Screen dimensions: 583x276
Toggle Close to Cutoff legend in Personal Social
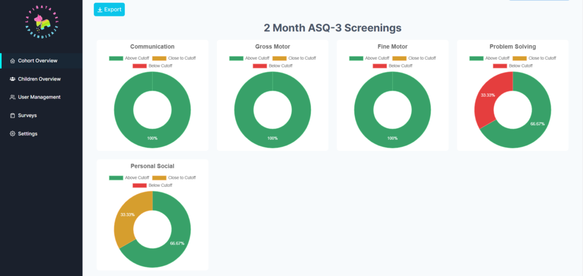pos(174,178)
